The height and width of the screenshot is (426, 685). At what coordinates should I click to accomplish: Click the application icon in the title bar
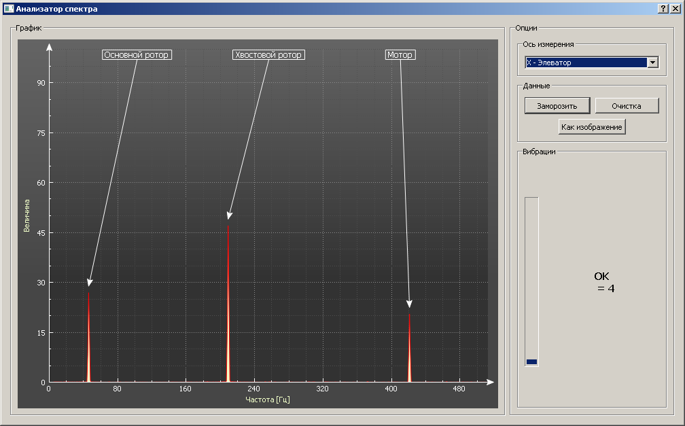click(8, 9)
